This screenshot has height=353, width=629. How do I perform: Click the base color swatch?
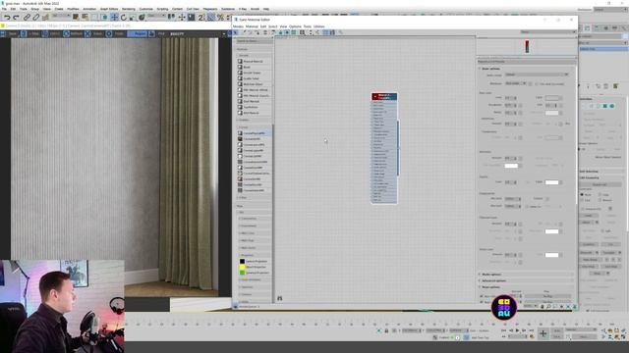[551, 98]
